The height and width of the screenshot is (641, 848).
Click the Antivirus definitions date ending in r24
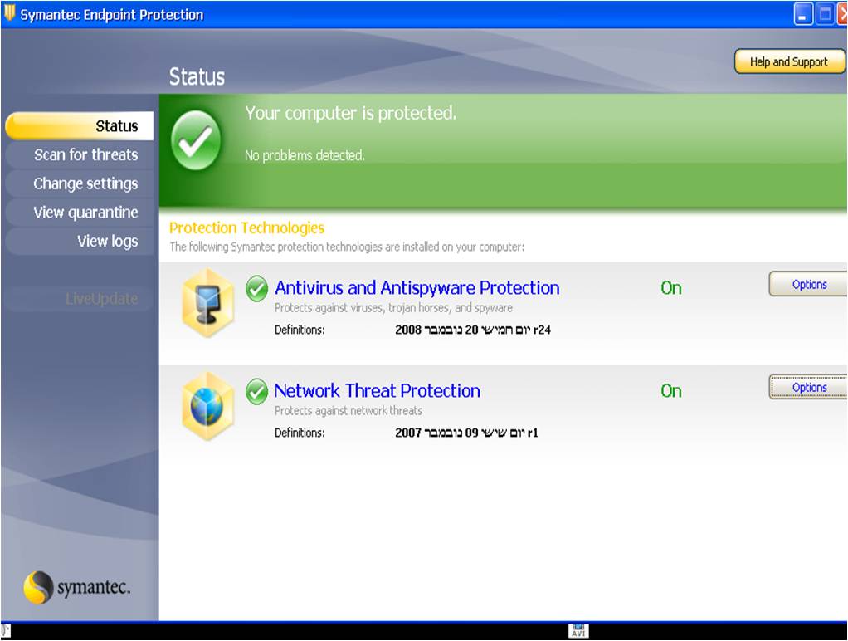pyautogui.click(x=473, y=330)
